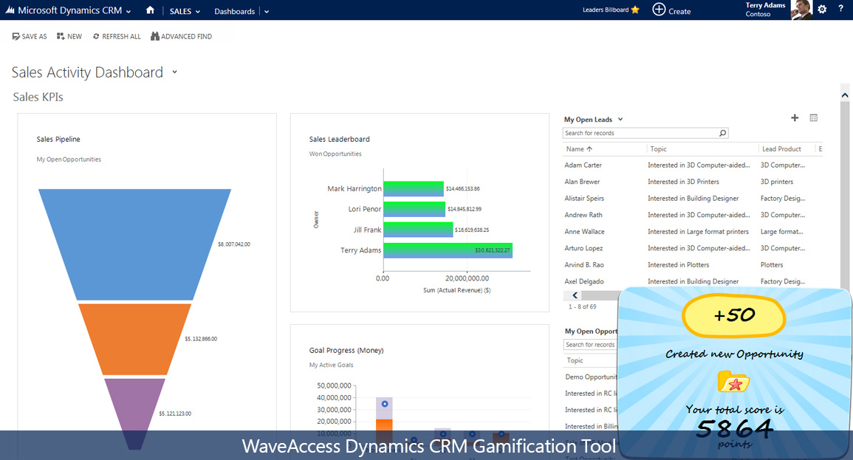Open the Adam Carter lead
This screenshot has width=853, height=460.
pos(583,165)
